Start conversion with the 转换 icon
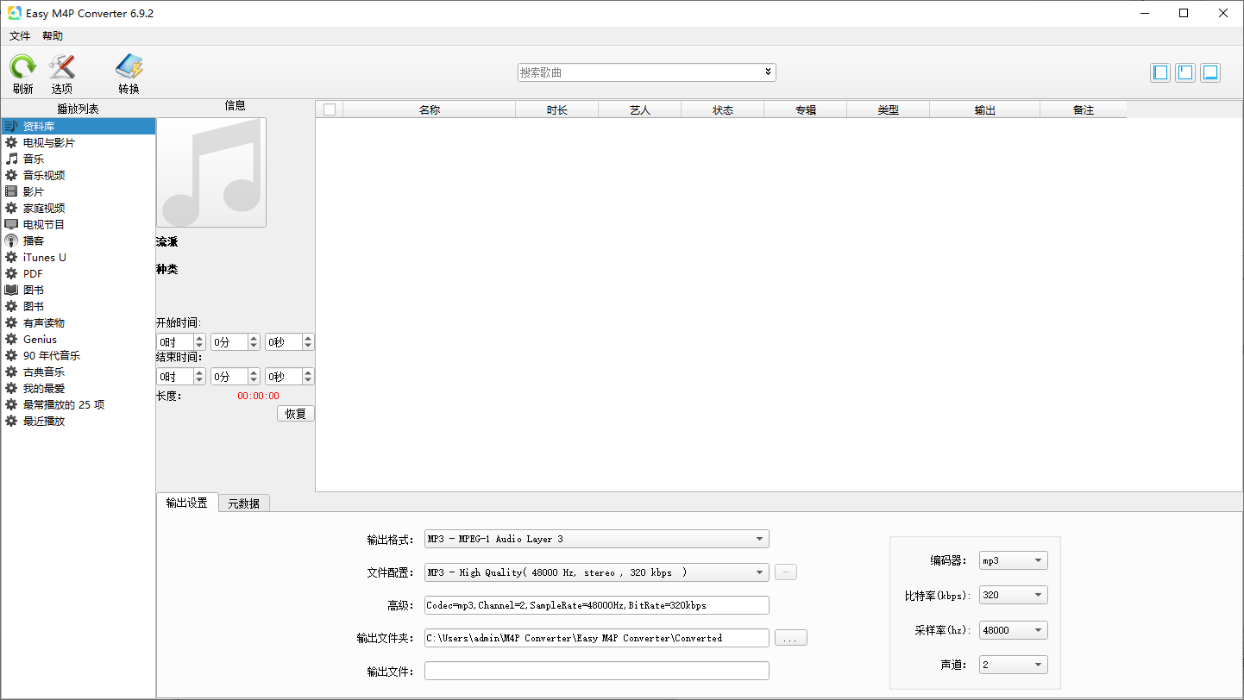1244x700 pixels. [129, 67]
